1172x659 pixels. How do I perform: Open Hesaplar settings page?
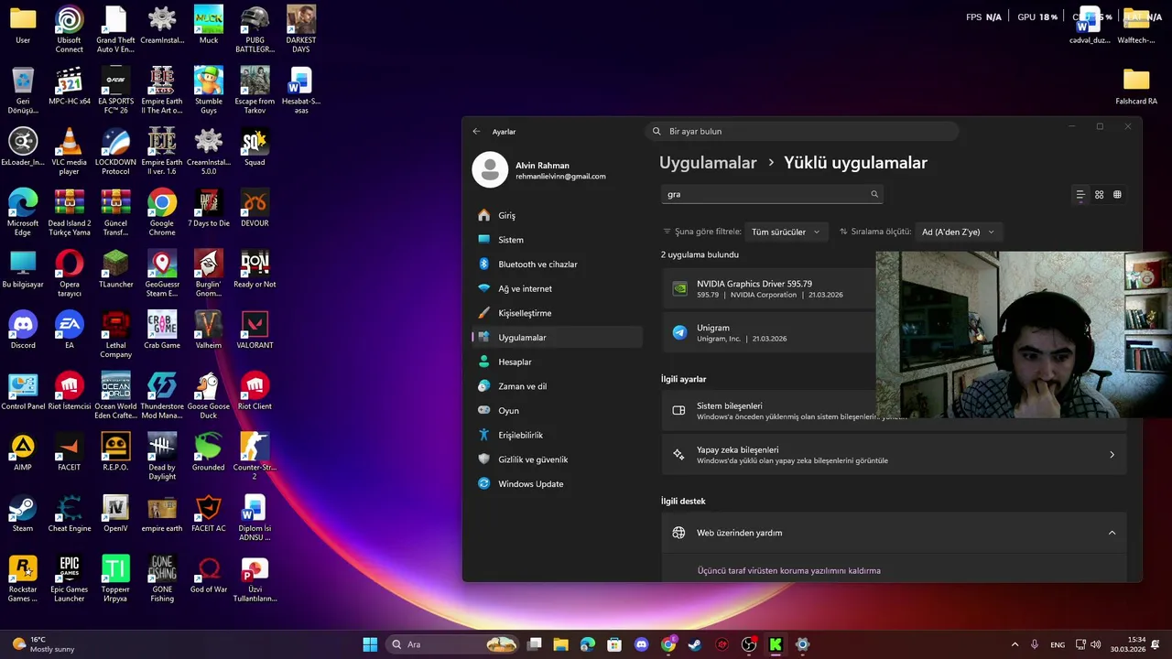point(557,362)
